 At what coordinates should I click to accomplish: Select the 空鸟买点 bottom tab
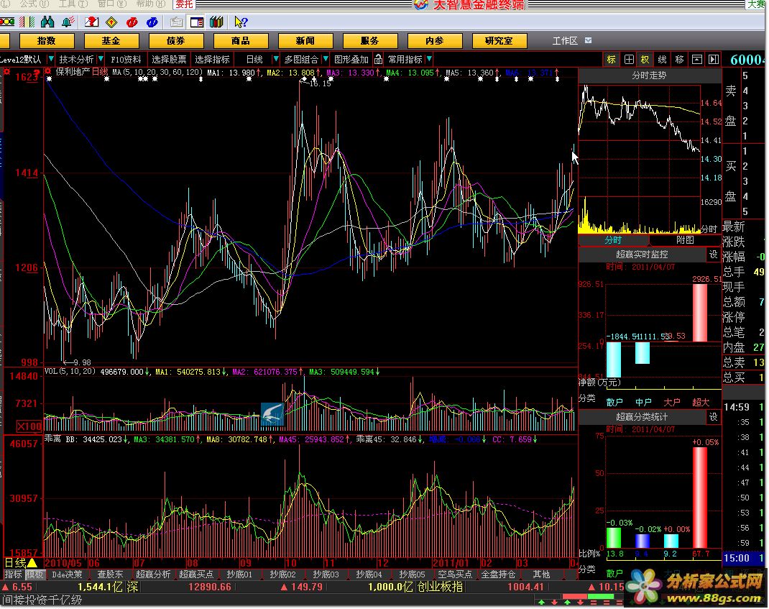point(455,574)
